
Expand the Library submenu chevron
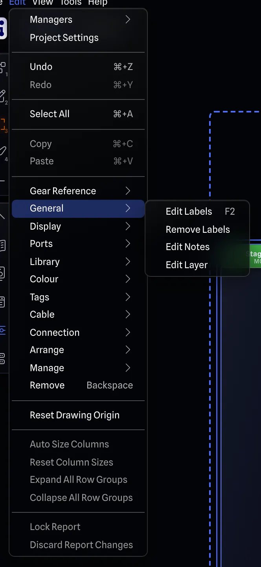point(128,261)
